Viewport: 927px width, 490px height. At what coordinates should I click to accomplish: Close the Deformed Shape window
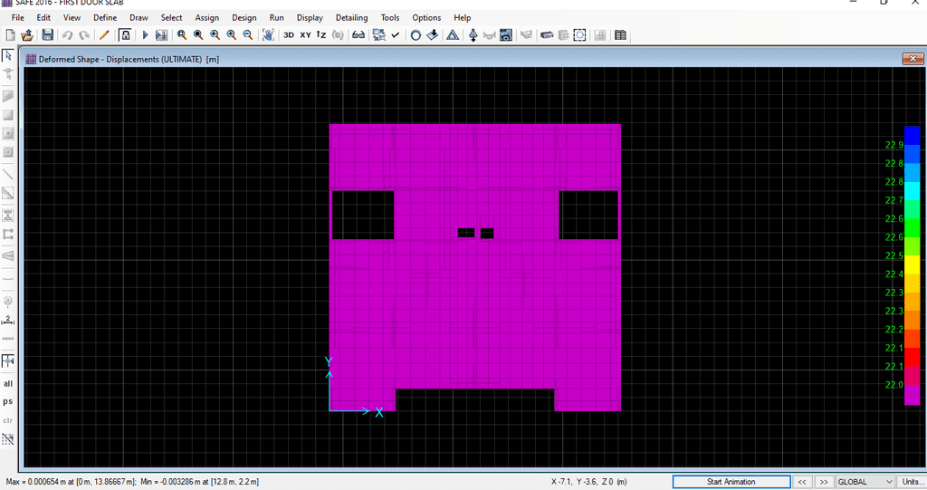(x=913, y=59)
